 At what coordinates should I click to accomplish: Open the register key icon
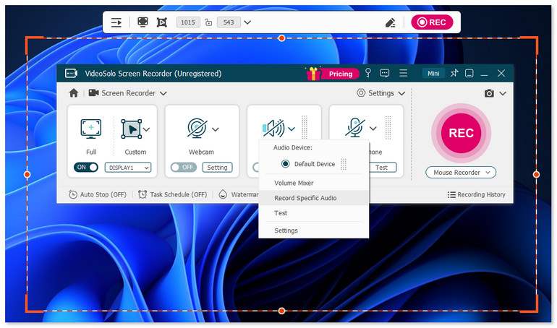[x=368, y=73]
